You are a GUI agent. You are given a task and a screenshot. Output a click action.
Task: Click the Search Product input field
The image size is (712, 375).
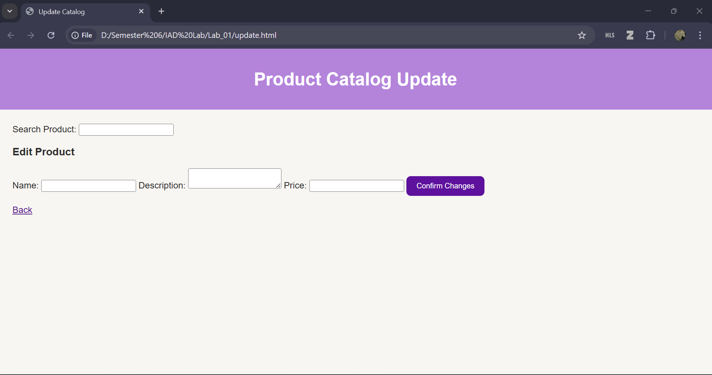pos(126,129)
